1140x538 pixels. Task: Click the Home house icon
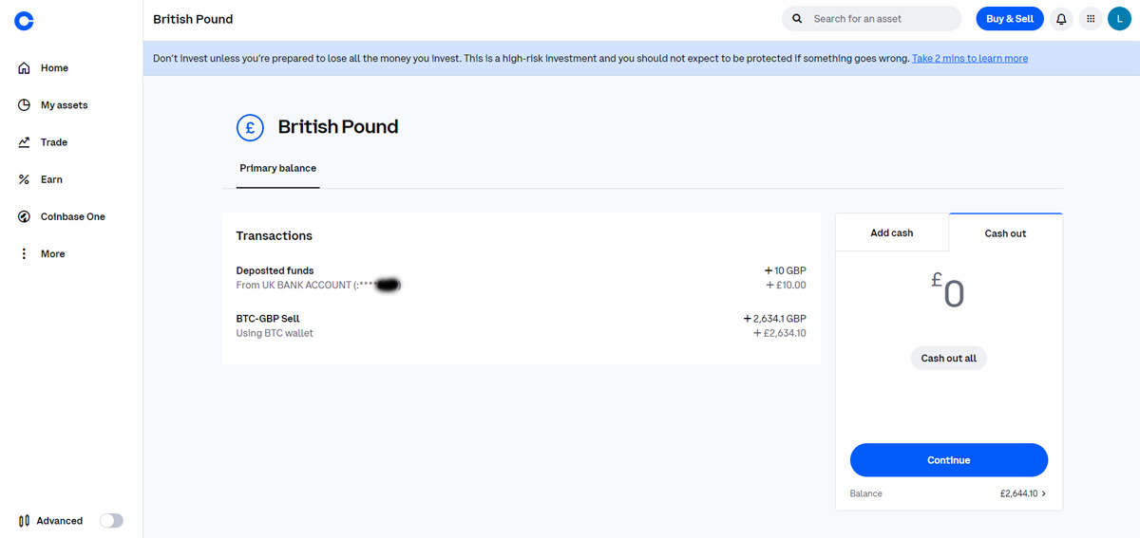pos(25,68)
